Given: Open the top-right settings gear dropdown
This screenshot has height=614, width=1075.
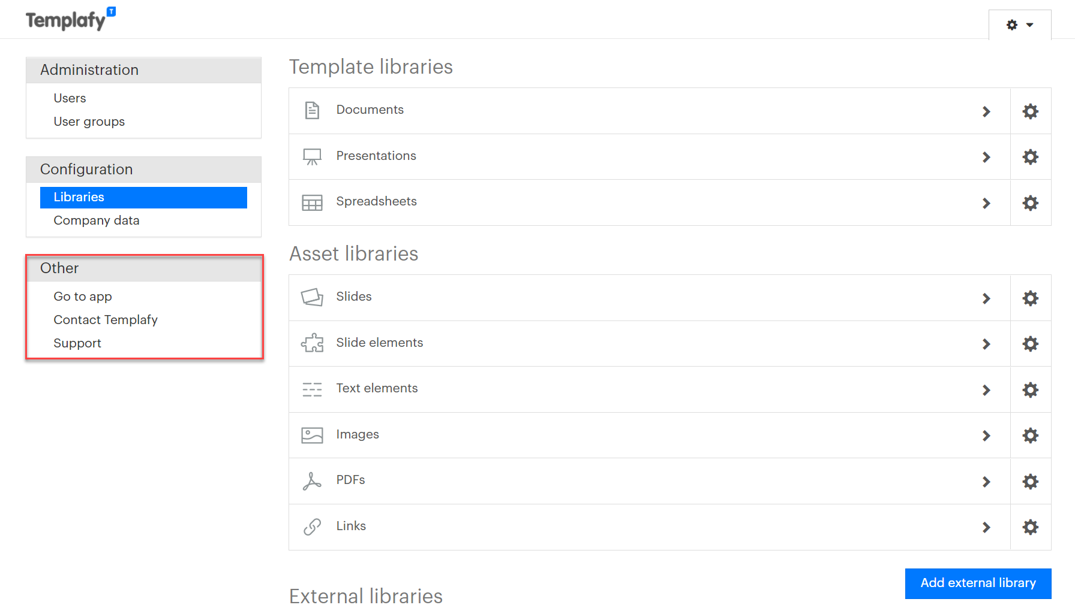Looking at the screenshot, I should coord(1019,25).
